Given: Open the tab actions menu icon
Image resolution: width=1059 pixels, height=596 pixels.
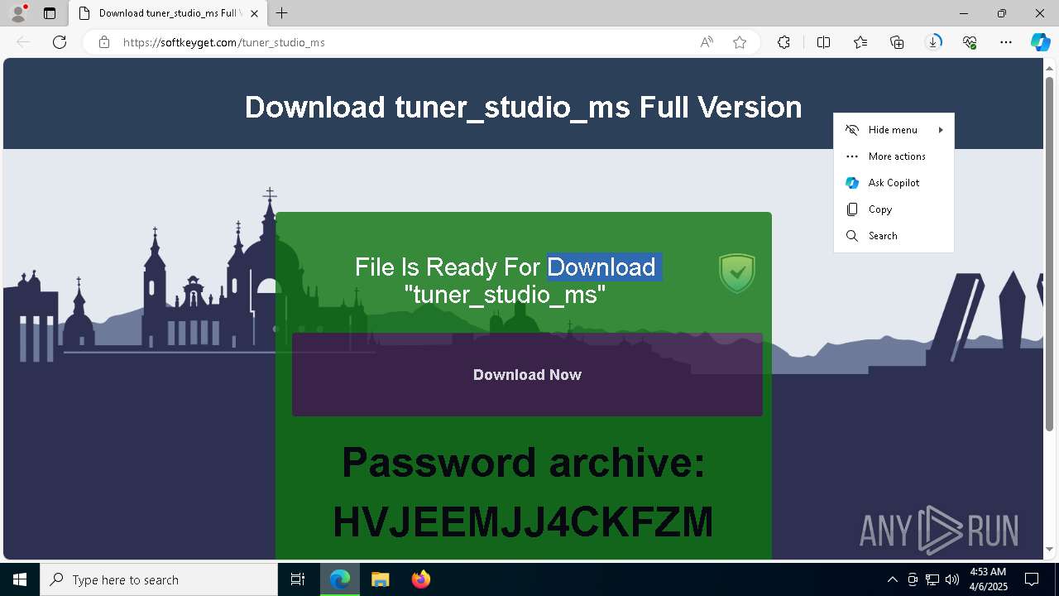Looking at the screenshot, I should (x=50, y=13).
